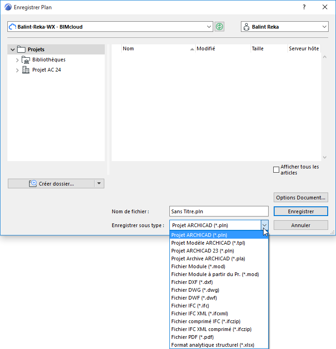This screenshot has width=336, height=349.
Task: Choose Fichier Module (*.mod)
Action: tap(219, 266)
